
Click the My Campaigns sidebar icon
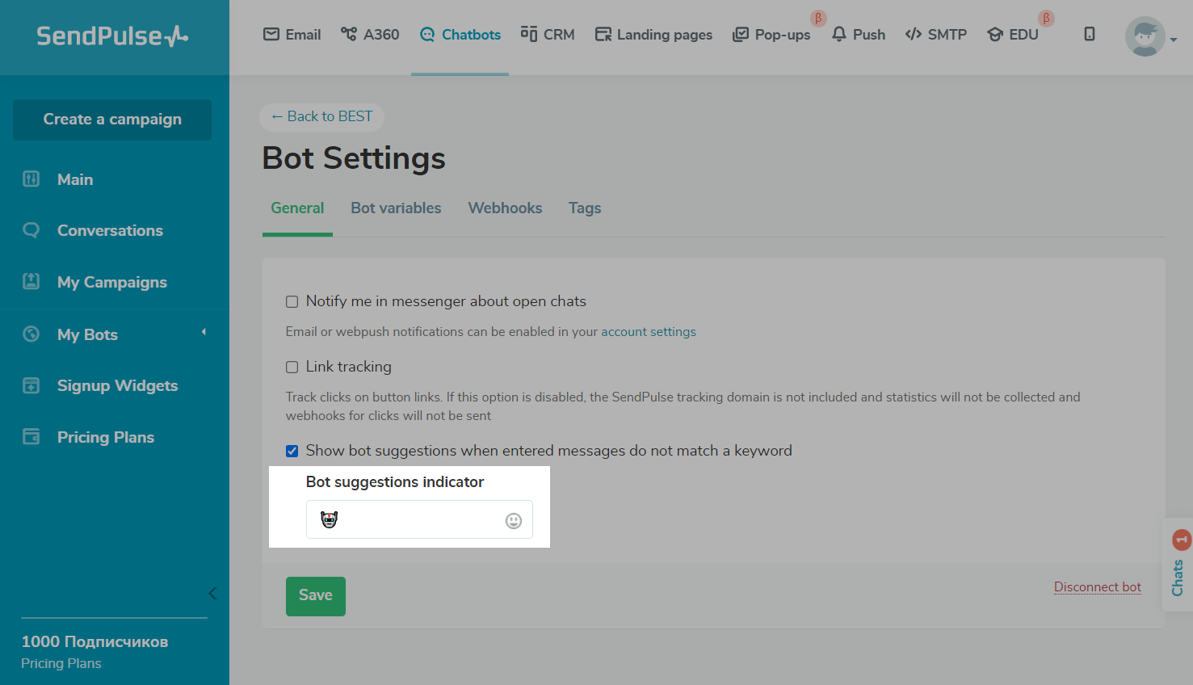tap(32, 282)
